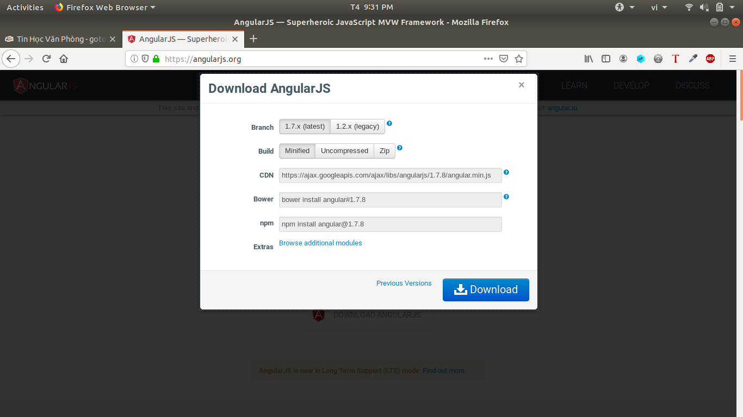
Task: Click the green secure connection padlock
Action: click(156, 59)
